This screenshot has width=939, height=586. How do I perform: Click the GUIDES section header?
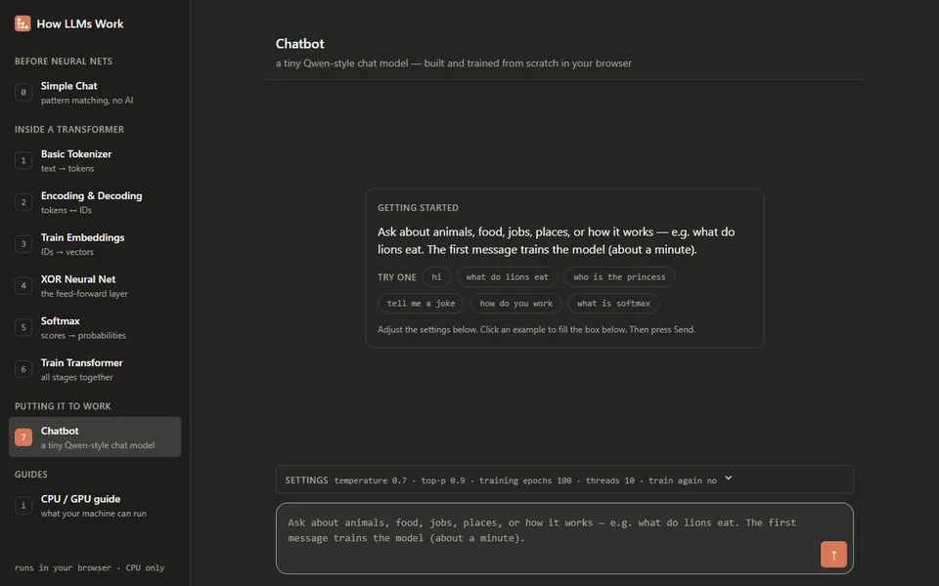pos(31,475)
